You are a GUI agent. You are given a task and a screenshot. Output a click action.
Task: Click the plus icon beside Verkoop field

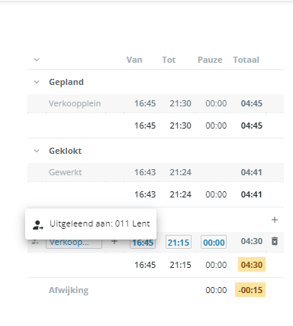114,241
